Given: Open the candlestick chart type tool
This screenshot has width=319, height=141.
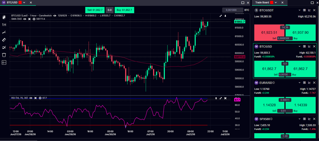Looking at the screenshot, I should coord(4,17).
